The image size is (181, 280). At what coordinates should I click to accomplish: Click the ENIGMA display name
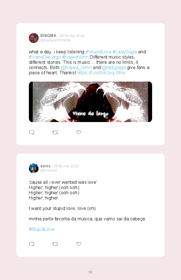point(48,36)
